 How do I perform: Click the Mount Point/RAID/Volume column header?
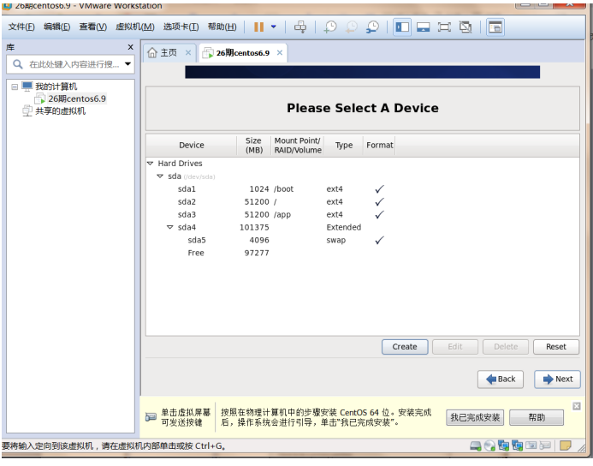[x=298, y=146]
